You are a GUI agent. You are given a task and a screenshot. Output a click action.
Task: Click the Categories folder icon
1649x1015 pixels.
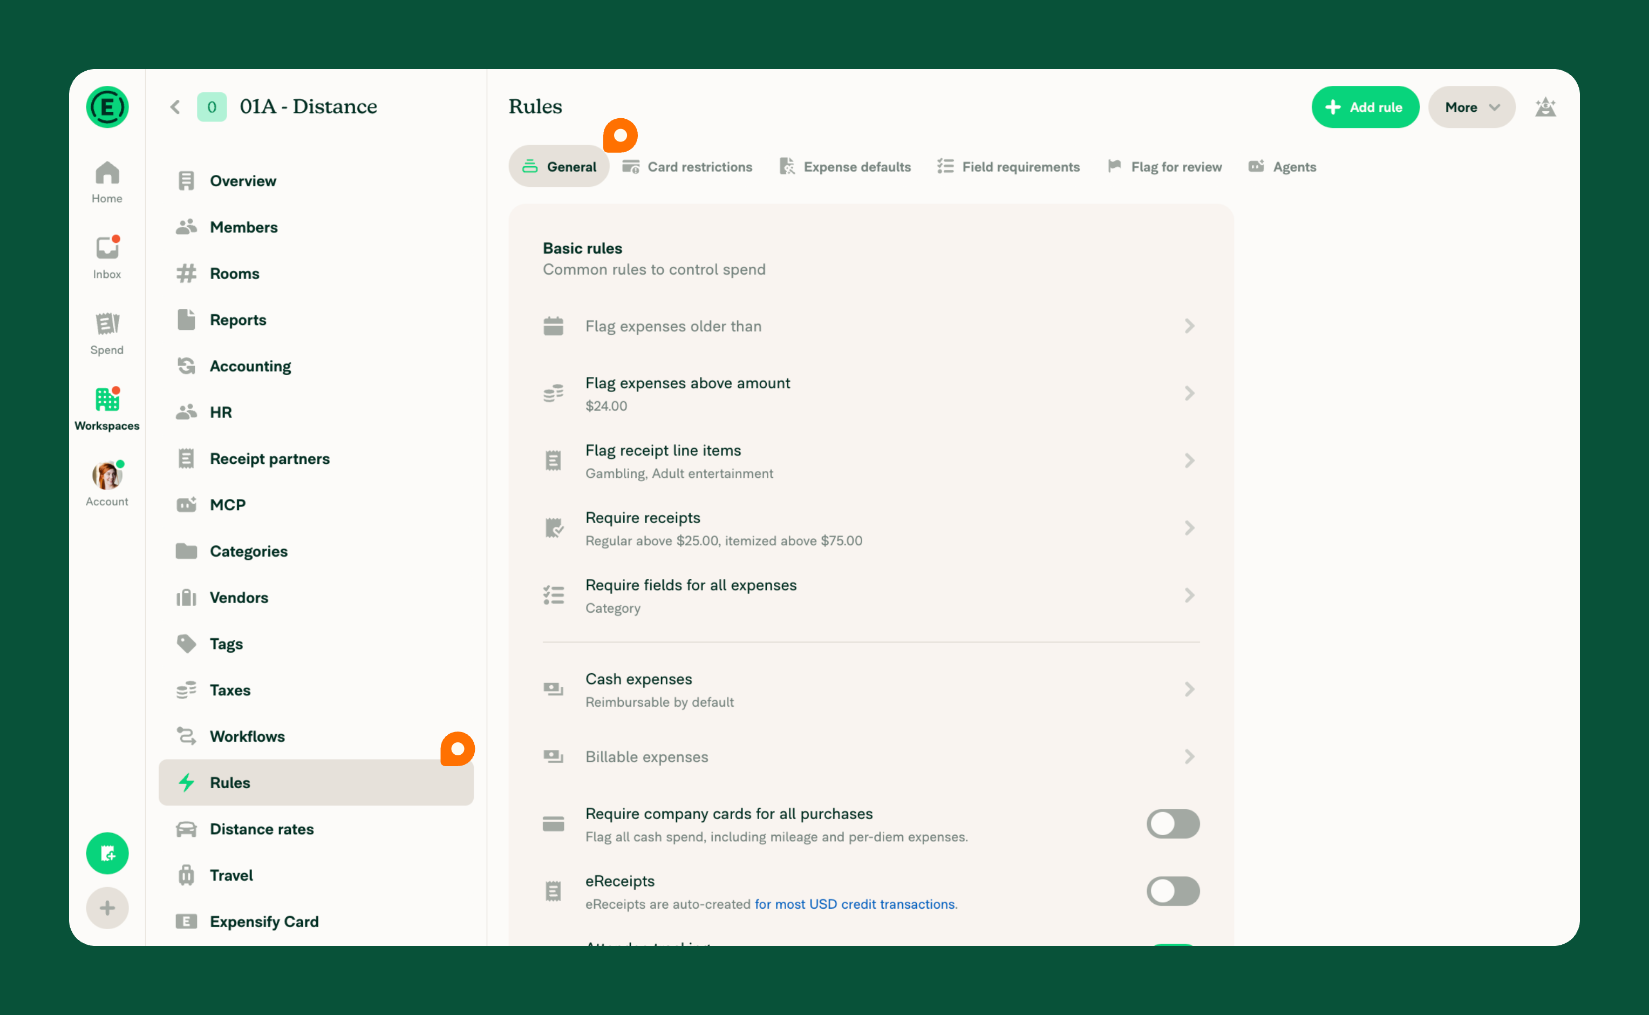[x=187, y=551]
